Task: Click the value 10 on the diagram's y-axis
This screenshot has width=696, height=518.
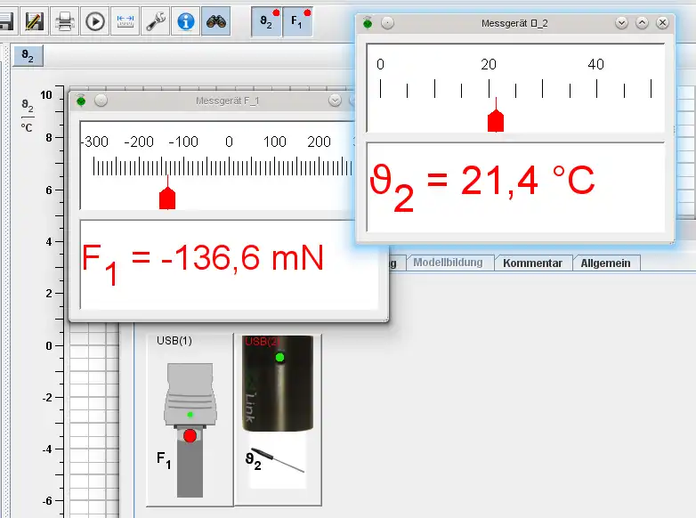Action: point(46,95)
